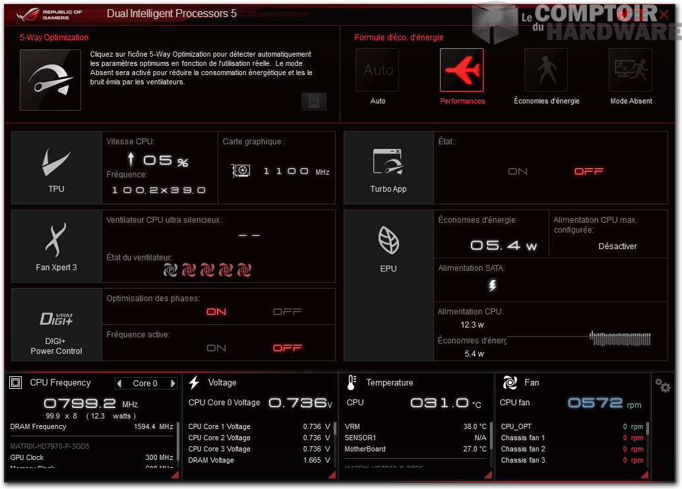The image size is (682, 489).
Task: Expand the Voltage panel corner arrow
Action: pos(331,475)
